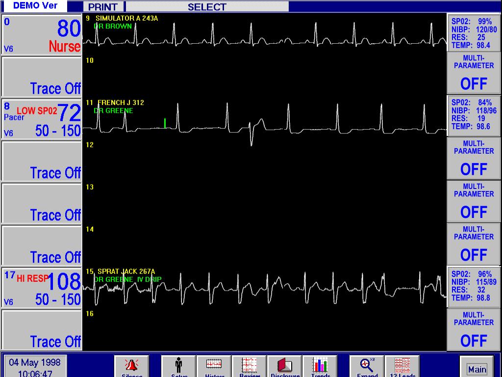
Task: Click the date and time display
Action: pos(35,367)
